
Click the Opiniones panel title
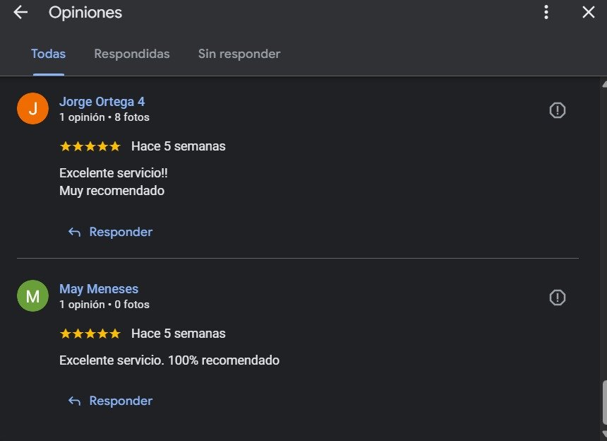tap(85, 13)
